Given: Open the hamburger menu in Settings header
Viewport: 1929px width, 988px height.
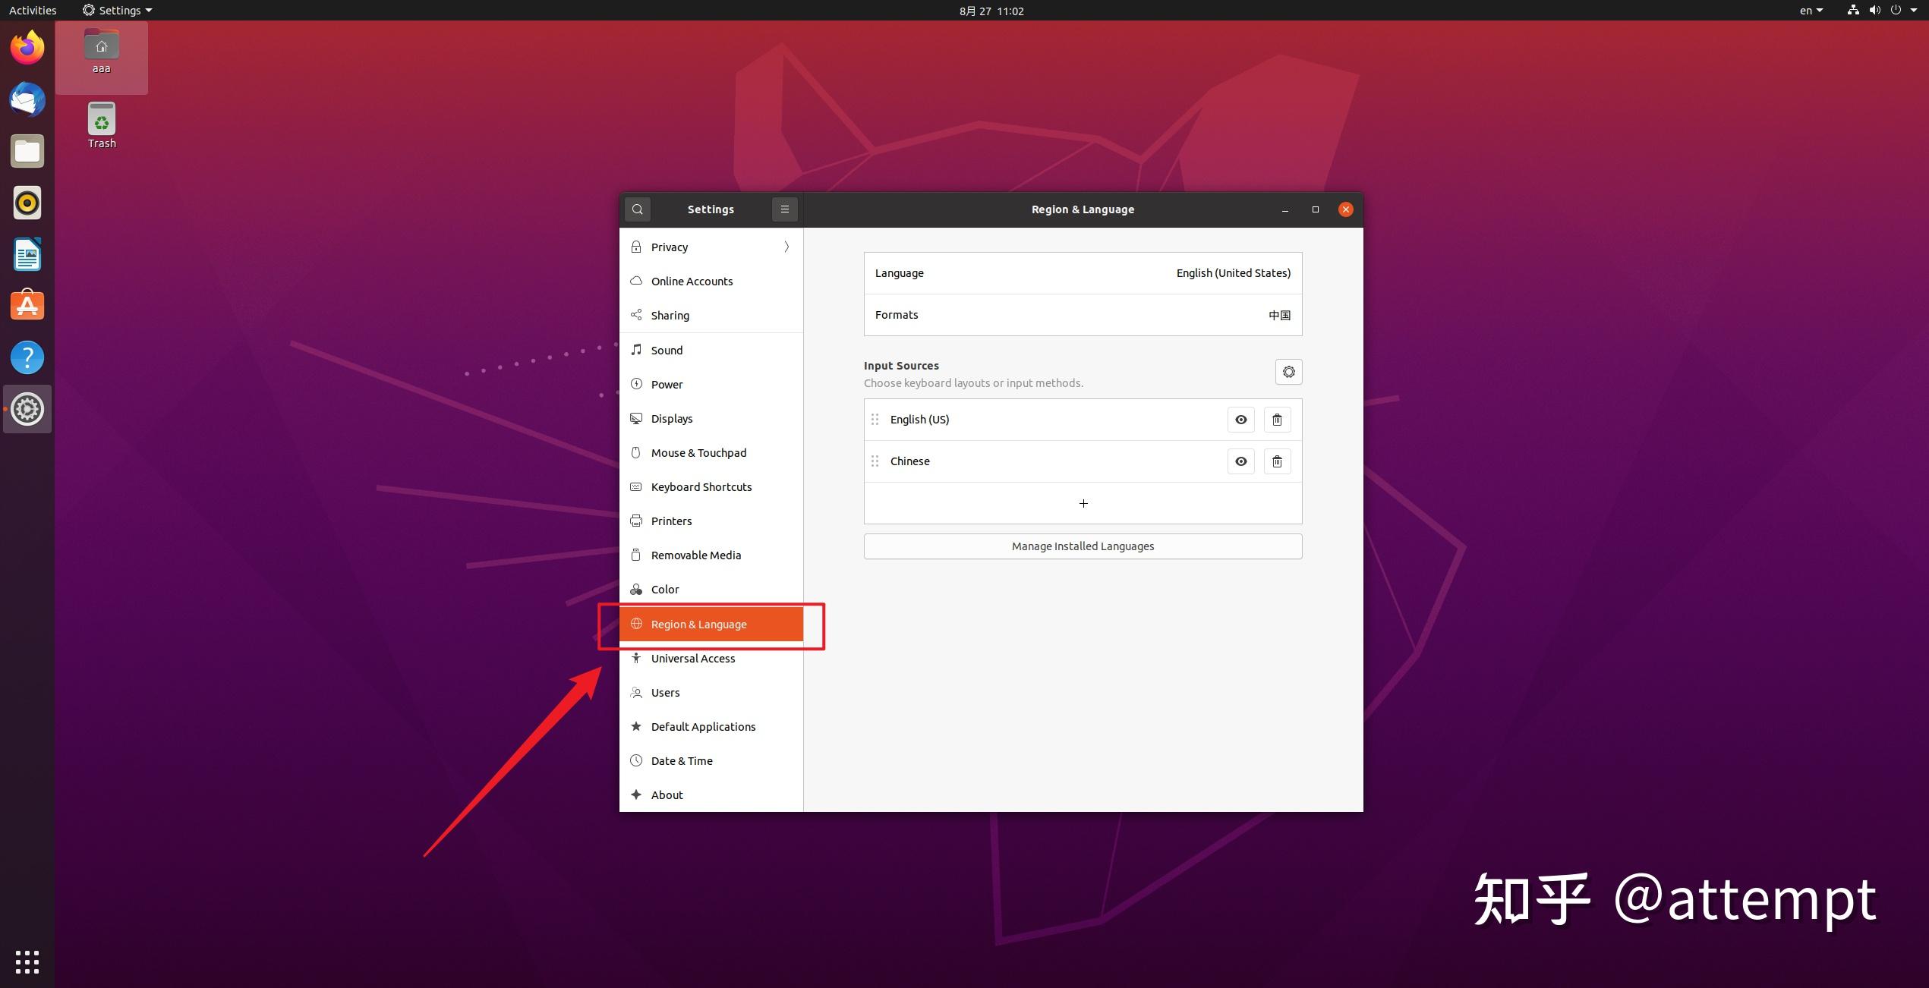Looking at the screenshot, I should pos(784,209).
